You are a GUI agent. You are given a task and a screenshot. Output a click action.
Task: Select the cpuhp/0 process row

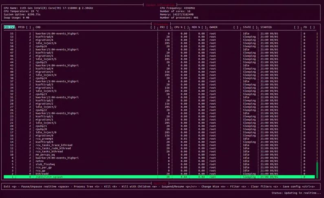[159, 129]
